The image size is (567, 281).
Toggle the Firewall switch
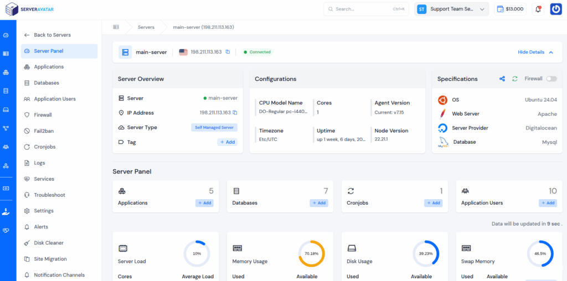coord(551,79)
